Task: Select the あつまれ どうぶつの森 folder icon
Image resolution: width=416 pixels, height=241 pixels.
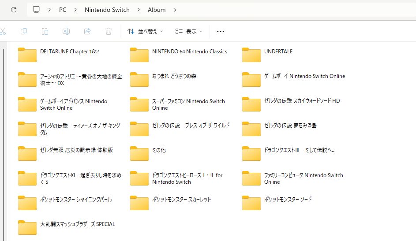Action: click(x=139, y=79)
